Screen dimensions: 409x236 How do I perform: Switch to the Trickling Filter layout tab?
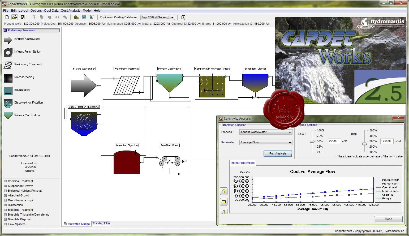101,224
